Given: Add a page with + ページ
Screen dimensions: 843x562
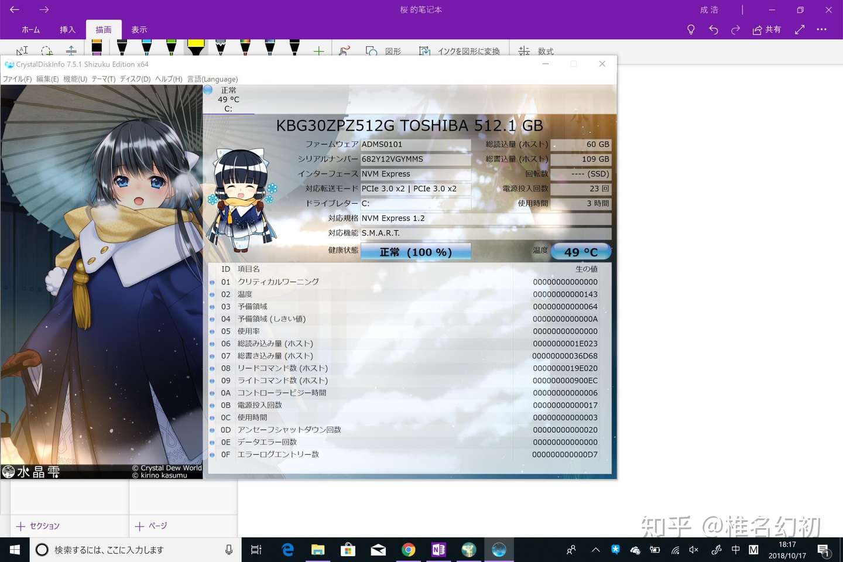Looking at the screenshot, I should 151,526.
